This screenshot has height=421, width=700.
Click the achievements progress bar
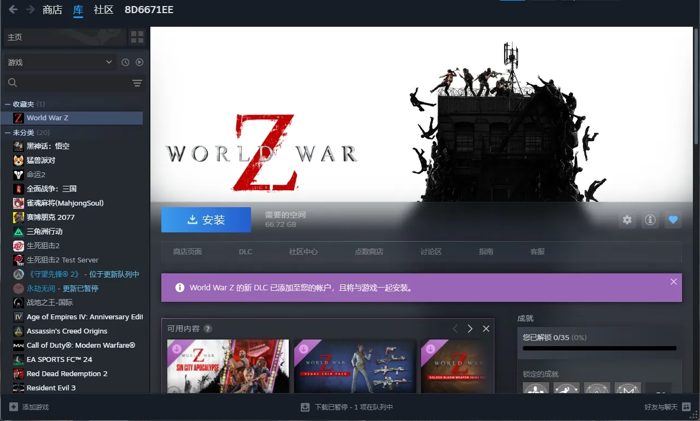click(599, 348)
